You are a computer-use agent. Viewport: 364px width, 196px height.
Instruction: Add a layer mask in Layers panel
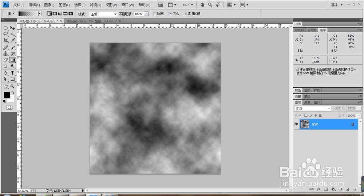point(326,189)
